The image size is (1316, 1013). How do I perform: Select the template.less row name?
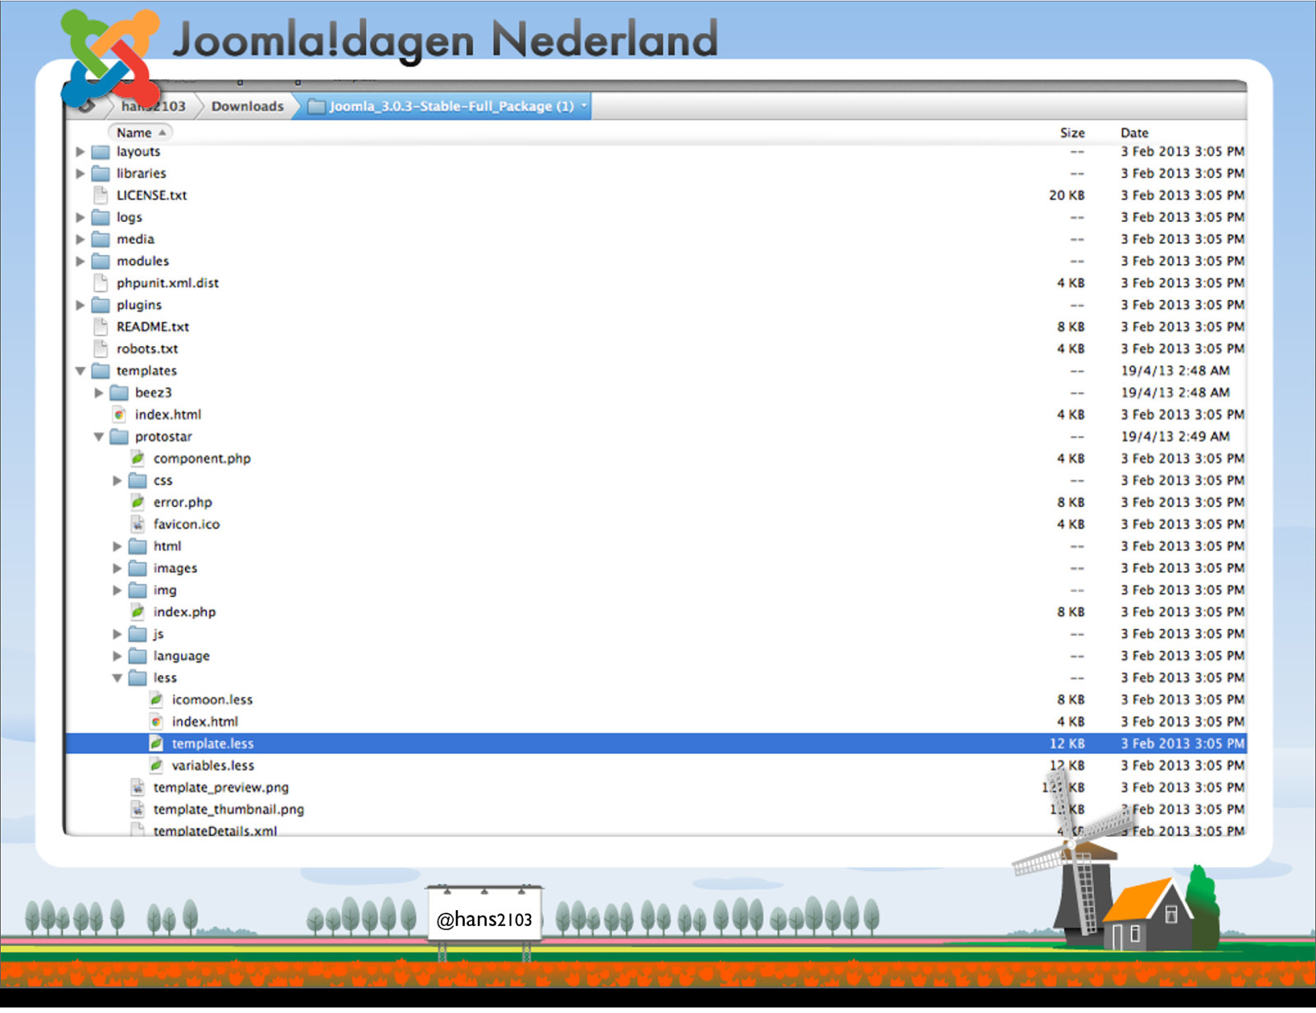click(212, 744)
